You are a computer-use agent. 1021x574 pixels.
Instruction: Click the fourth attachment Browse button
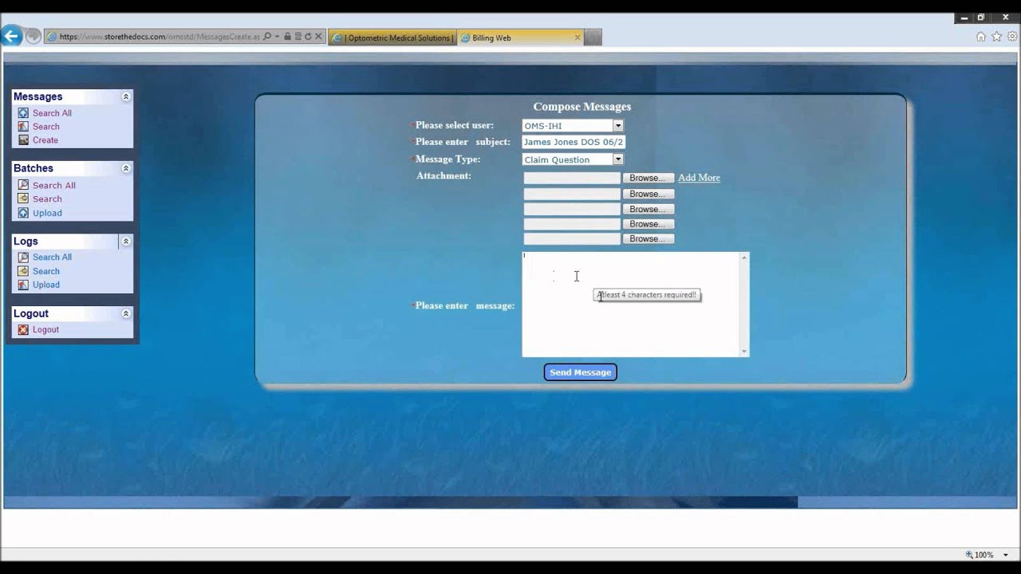click(x=648, y=224)
